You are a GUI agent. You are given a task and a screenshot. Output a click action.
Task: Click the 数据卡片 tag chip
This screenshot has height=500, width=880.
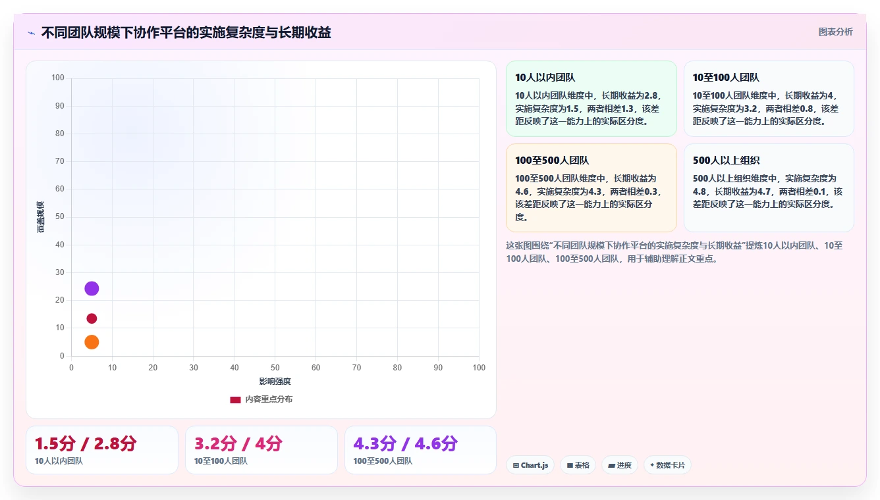667,465
